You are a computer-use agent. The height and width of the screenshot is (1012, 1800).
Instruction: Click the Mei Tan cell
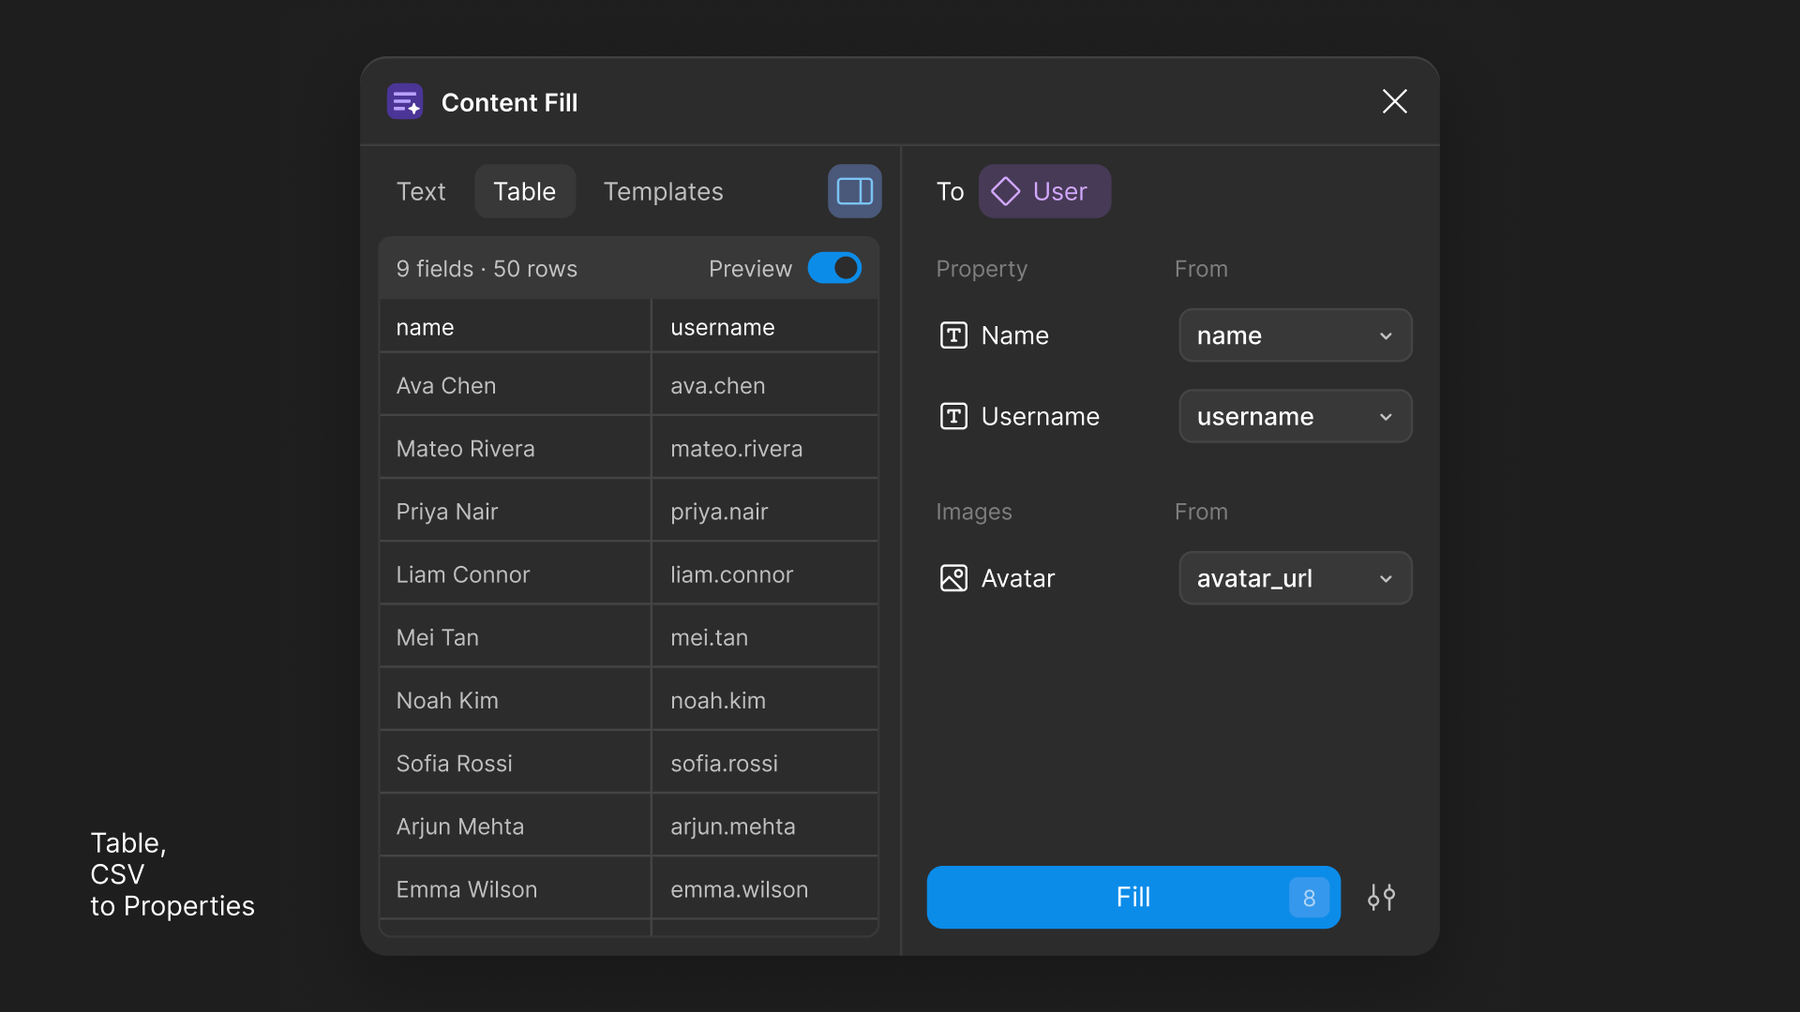coord(515,636)
